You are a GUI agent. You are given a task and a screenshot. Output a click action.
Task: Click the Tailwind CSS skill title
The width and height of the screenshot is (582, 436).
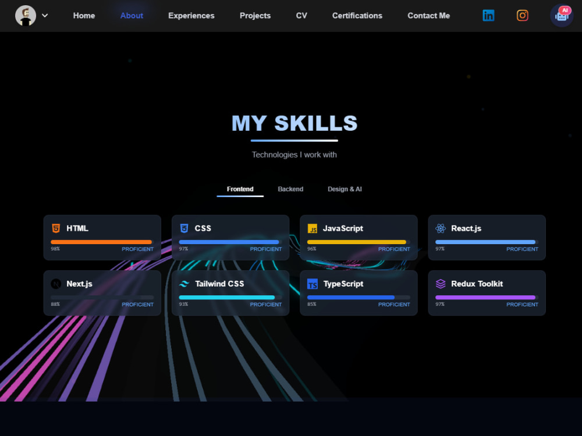220,284
